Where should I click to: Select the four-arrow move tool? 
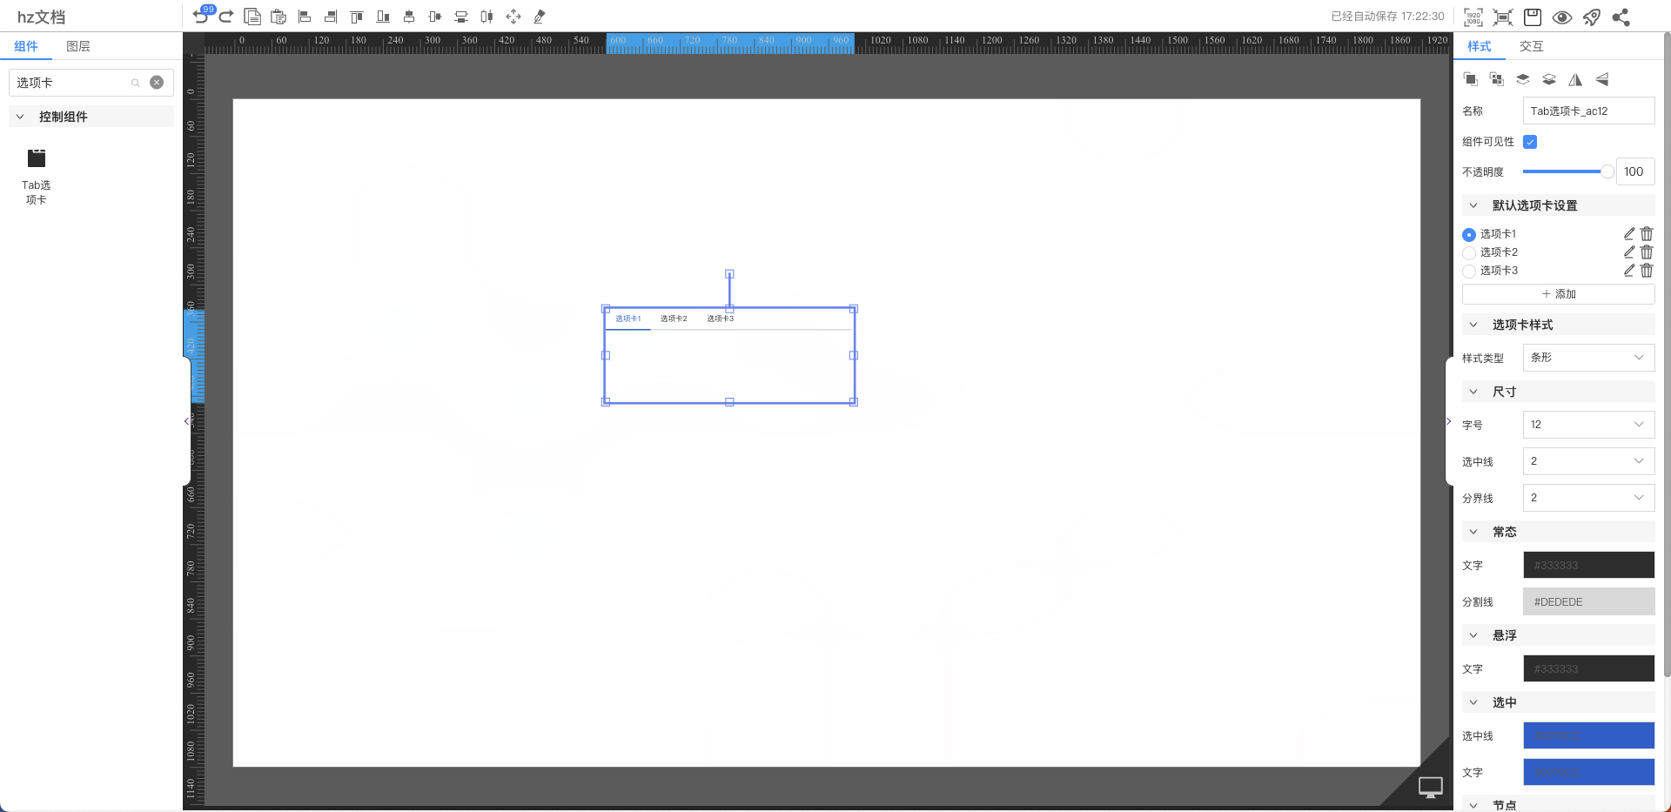(x=513, y=17)
